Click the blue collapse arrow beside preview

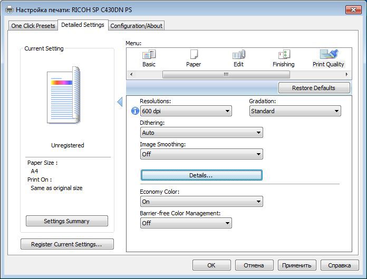coord(120,102)
